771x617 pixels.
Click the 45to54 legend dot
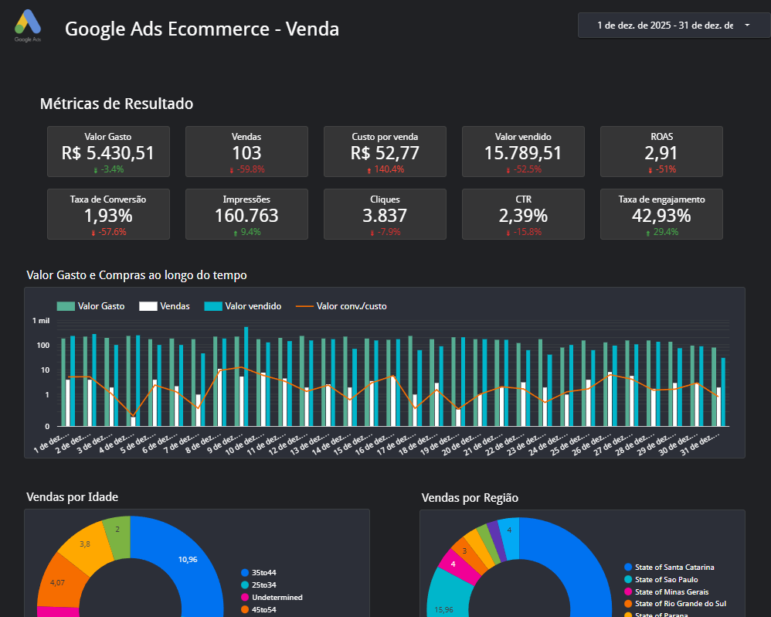click(x=245, y=609)
